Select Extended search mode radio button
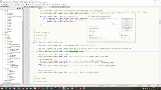This screenshot has width=161, height=90. point(89,37)
